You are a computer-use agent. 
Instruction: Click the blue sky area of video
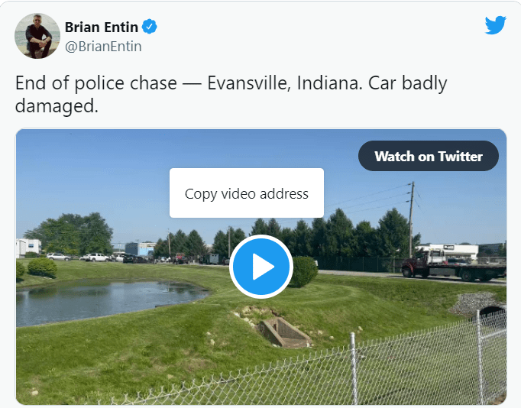tap(133, 173)
